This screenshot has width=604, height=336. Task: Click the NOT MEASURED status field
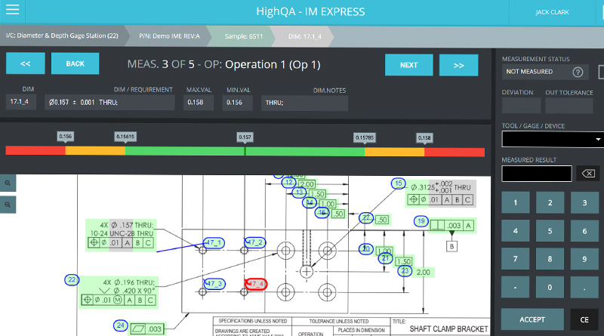[x=545, y=72]
